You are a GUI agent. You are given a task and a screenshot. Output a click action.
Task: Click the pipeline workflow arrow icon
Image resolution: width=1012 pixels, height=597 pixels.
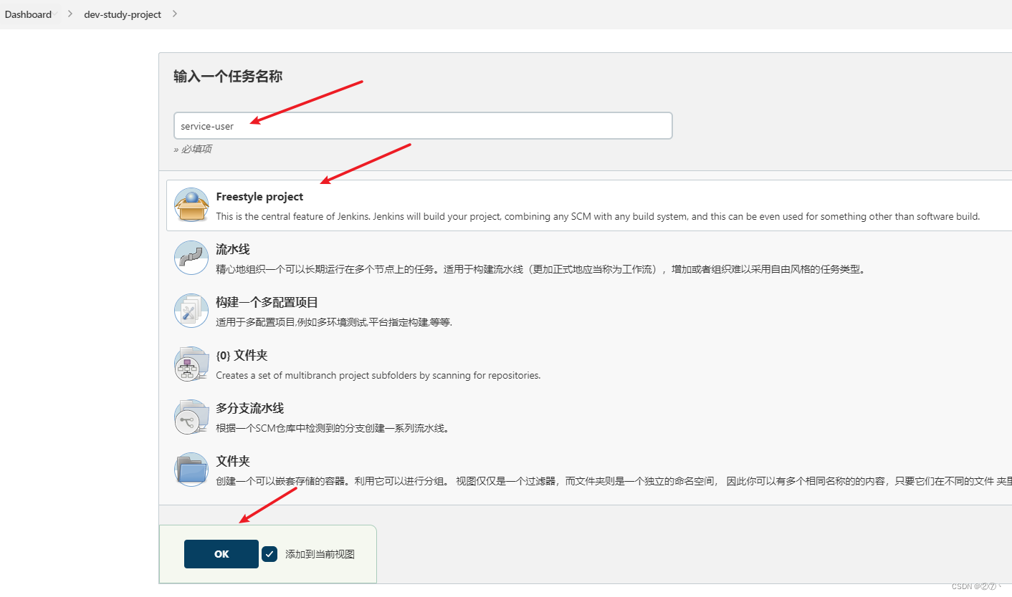tap(191, 258)
